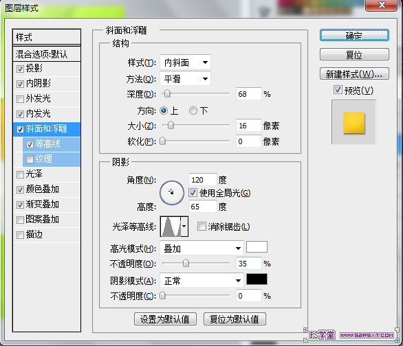Close the 图层样式 dialog window
The image size is (403, 346).
(382, 5)
